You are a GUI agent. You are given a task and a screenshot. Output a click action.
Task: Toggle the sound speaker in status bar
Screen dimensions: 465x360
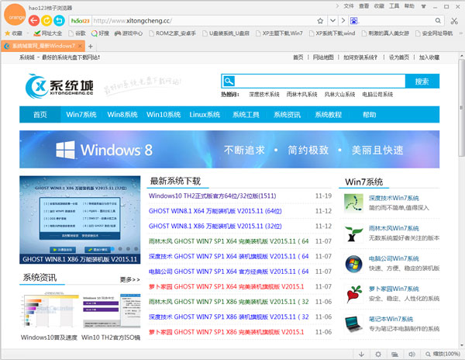click(412, 354)
